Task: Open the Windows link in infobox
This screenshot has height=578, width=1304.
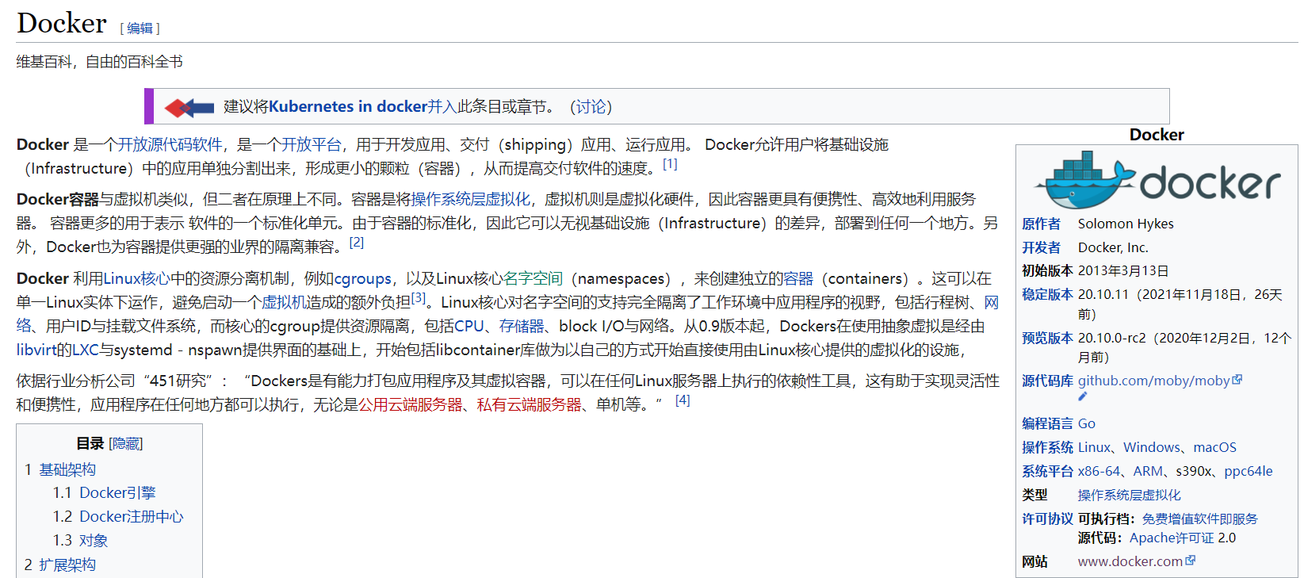Action: (1152, 448)
